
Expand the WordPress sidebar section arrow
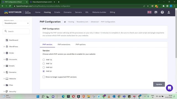click(x=4, y=46)
